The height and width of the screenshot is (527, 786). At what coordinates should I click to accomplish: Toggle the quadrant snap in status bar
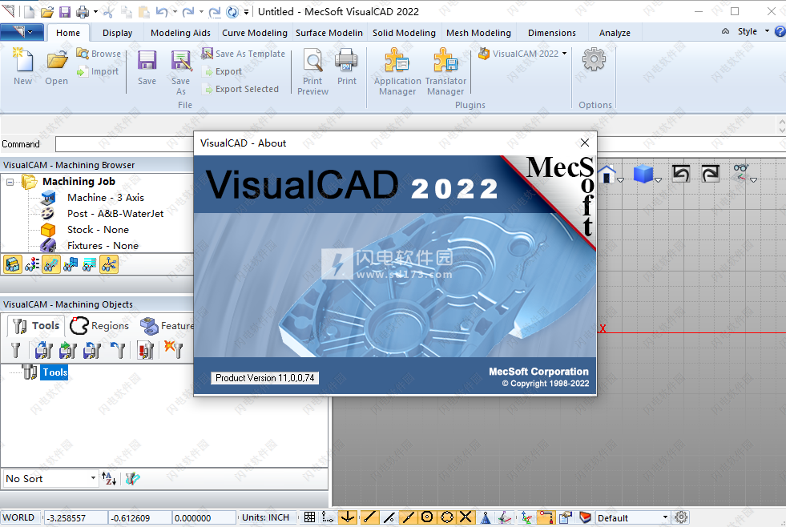point(446,517)
